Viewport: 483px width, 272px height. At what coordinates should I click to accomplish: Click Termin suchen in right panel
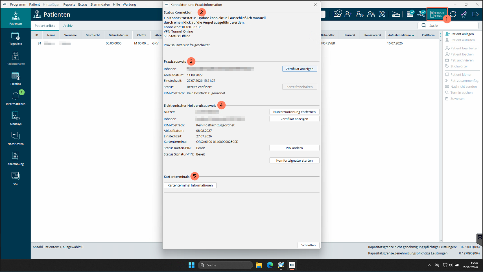459,93
